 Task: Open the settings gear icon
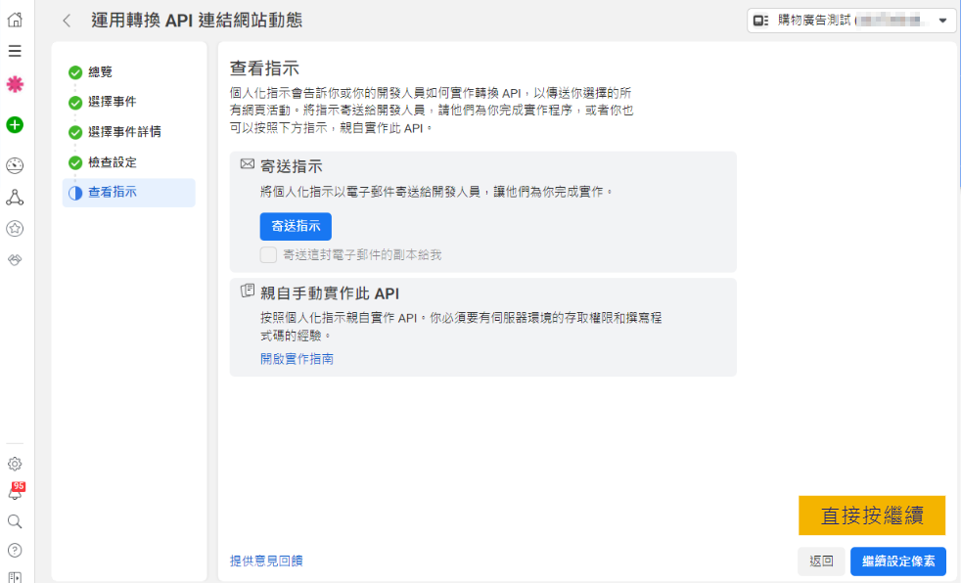pos(15,464)
